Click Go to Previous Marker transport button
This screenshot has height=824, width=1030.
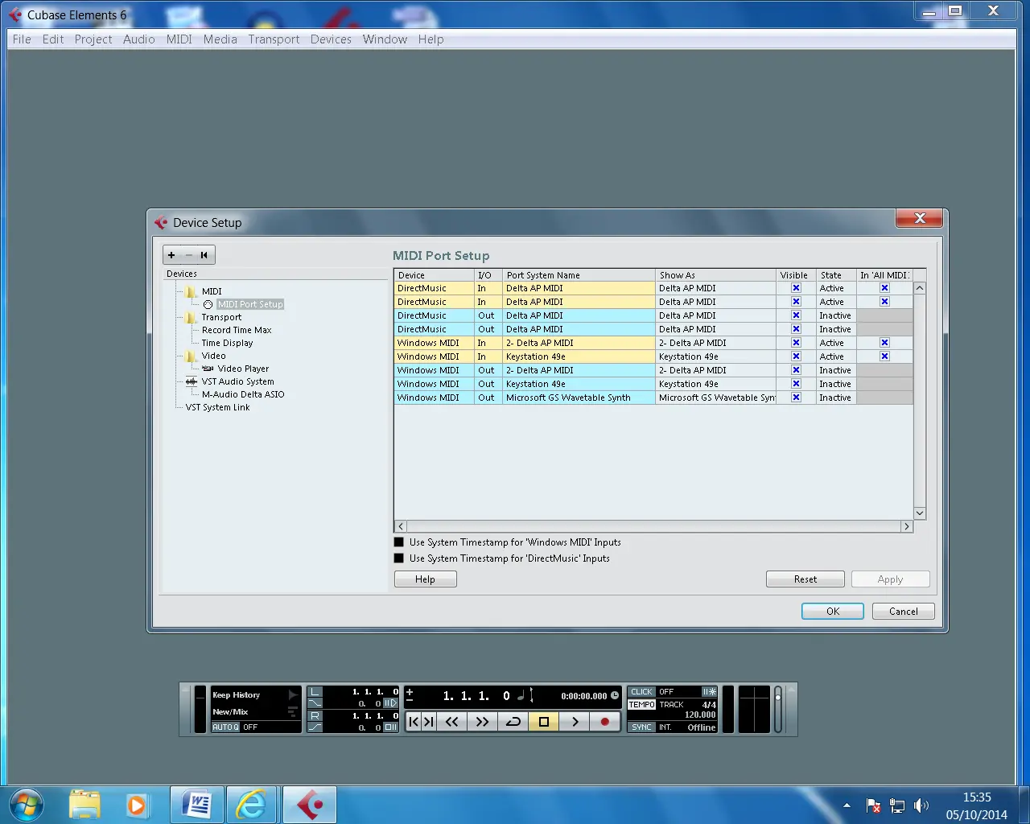(x=414, y=722)
